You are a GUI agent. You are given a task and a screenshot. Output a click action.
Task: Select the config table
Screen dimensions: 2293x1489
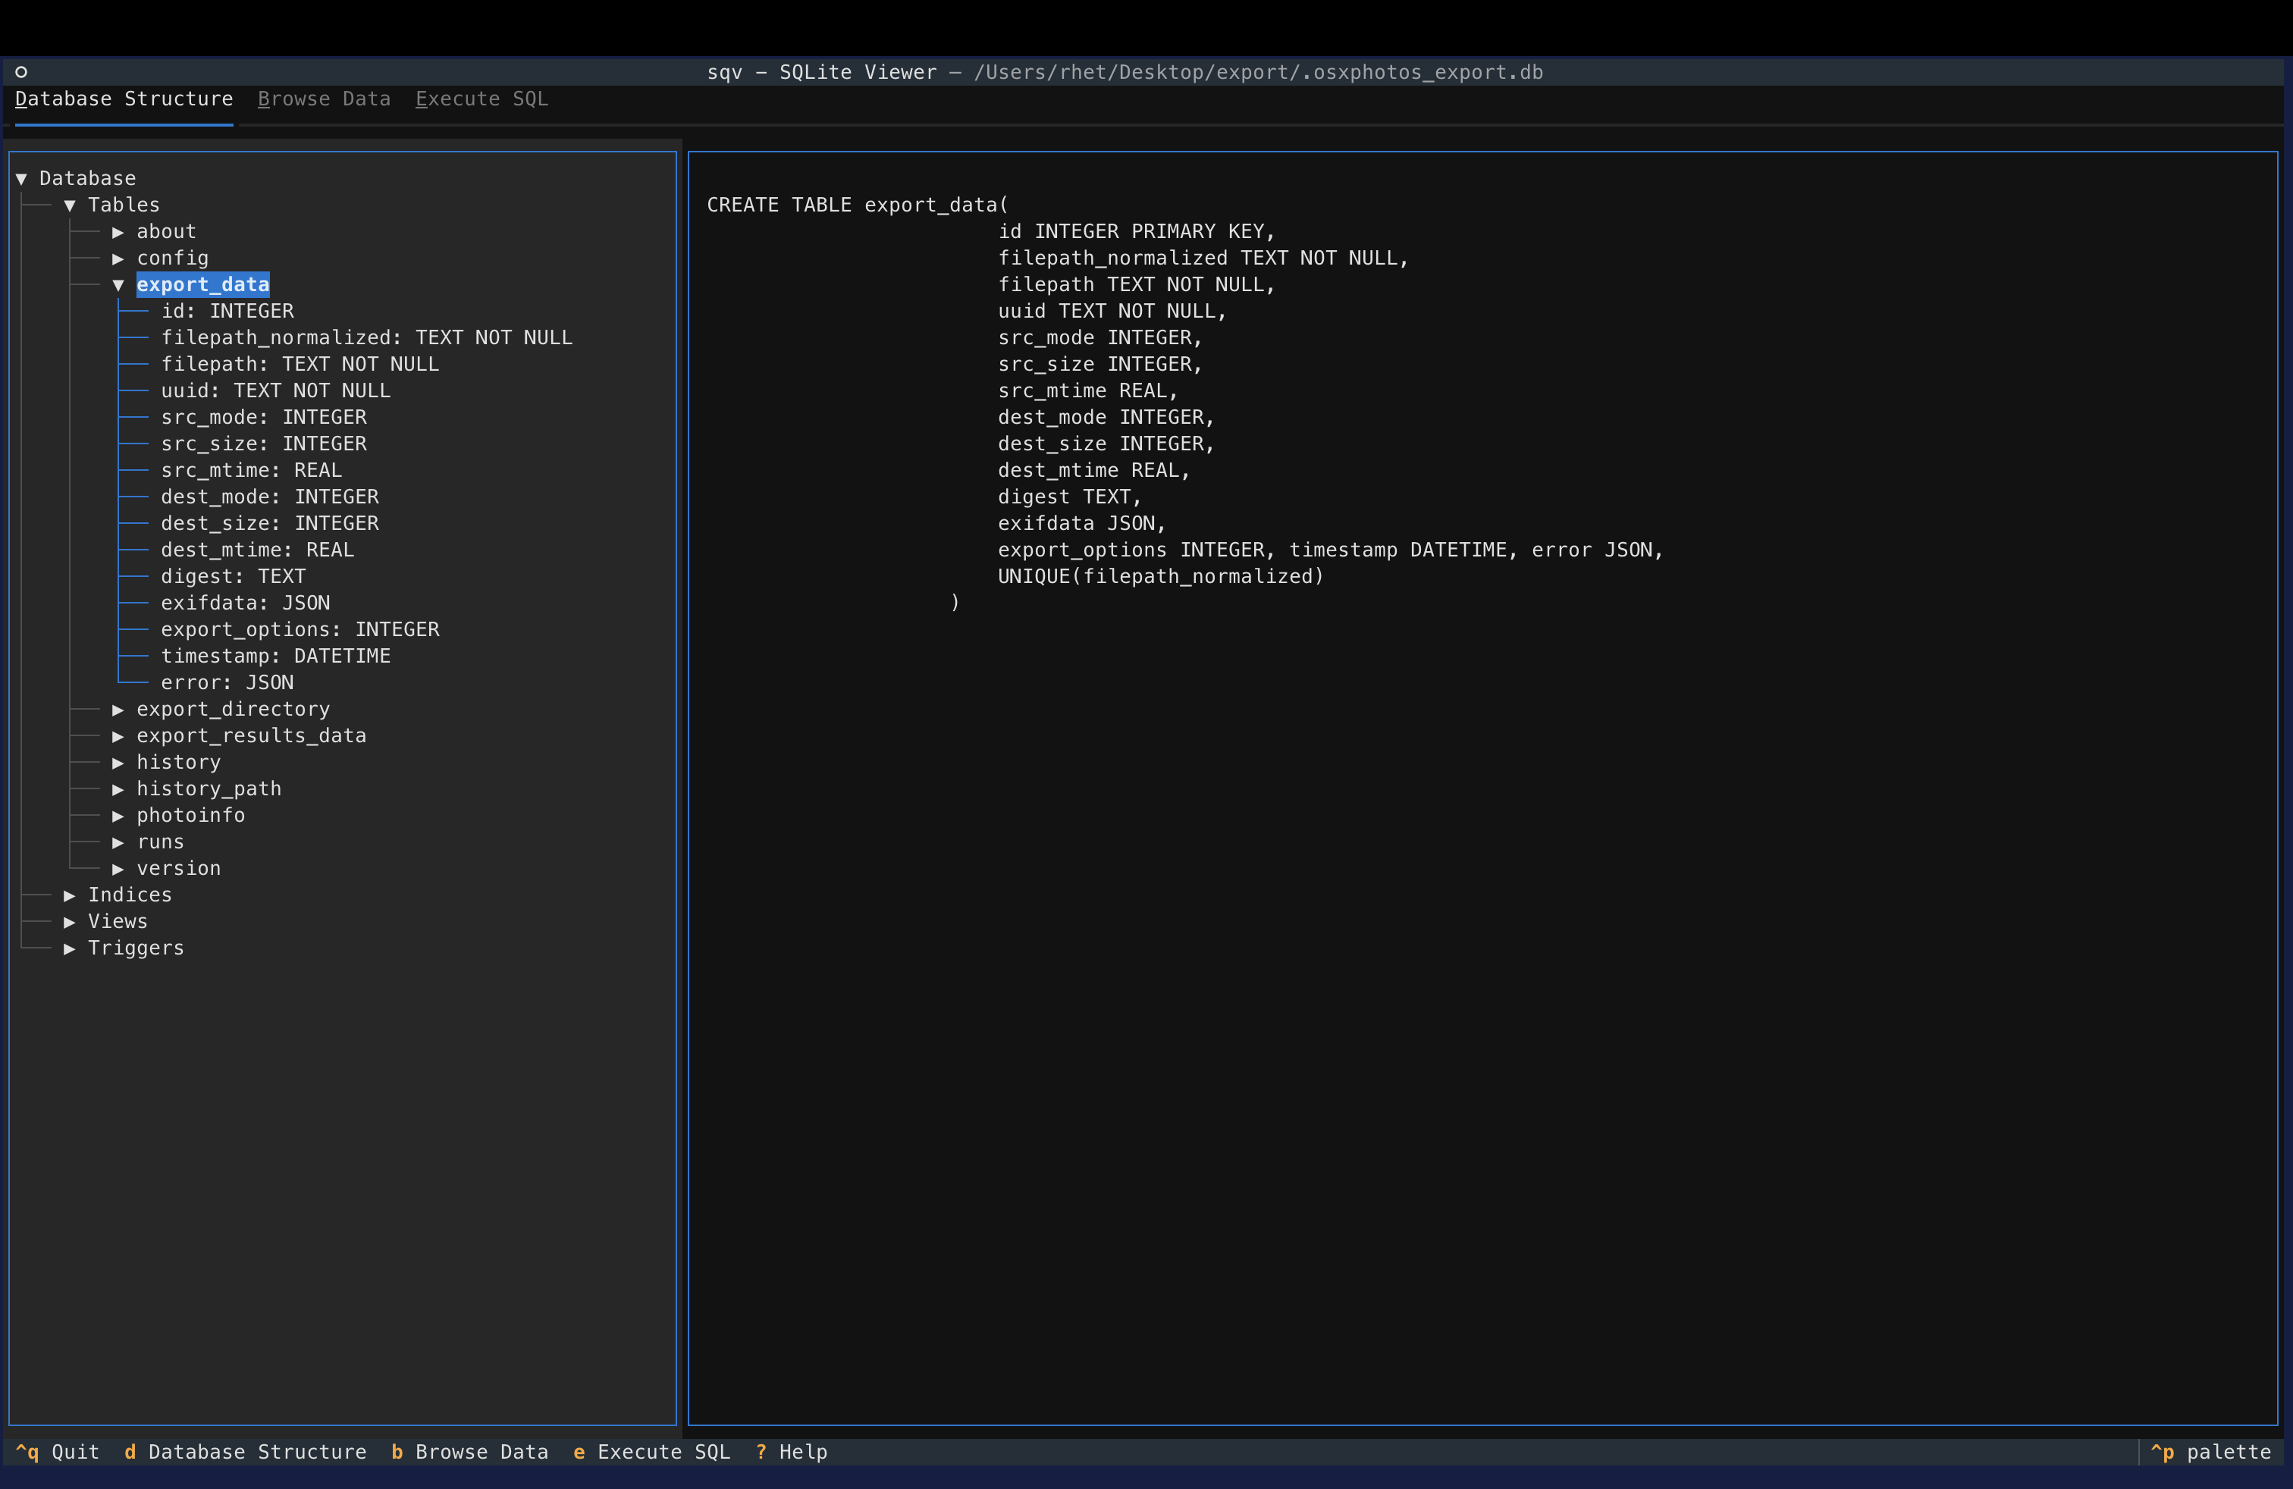174,257
